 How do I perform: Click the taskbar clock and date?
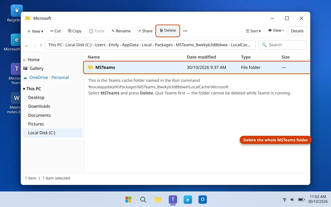tap(318, 199)
